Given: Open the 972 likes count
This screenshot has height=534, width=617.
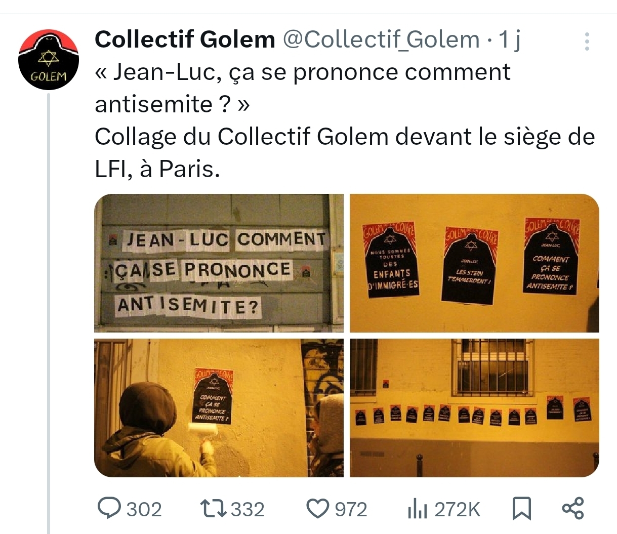Looking at the screenshot, I should [351, 509].
